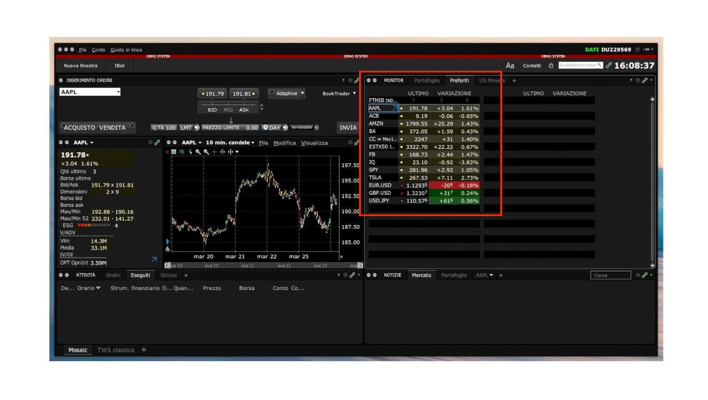Screen dimensions: 708x400
Task: Click the 191.79 bid price button
Action: [x=212, y=94]
